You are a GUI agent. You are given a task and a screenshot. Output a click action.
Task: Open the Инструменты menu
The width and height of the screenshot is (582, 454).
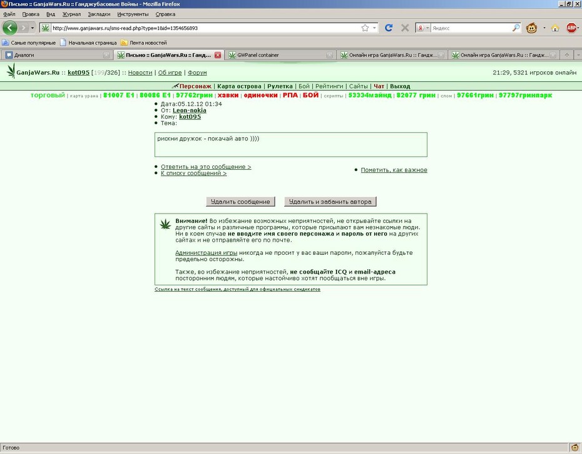(133, 14)
